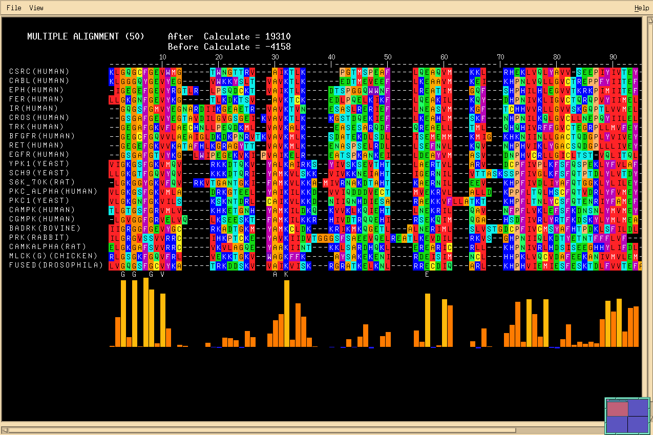The height and width of the screenshot is (435, 653).
Task: Select the EGFR(HUMAN) sequence label
Action: tap(39, 154)
